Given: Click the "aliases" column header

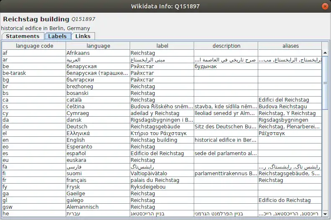Looking at the screenshot, I should click(290, 46).
